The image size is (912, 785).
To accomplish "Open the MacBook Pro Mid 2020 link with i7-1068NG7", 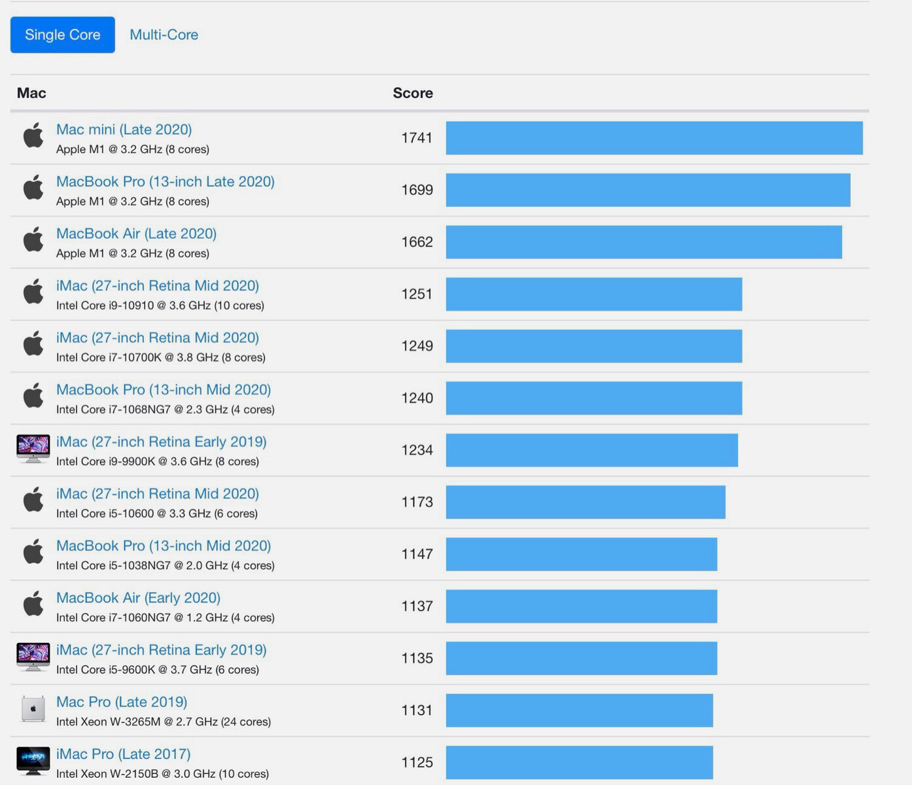I will (164, 390).
